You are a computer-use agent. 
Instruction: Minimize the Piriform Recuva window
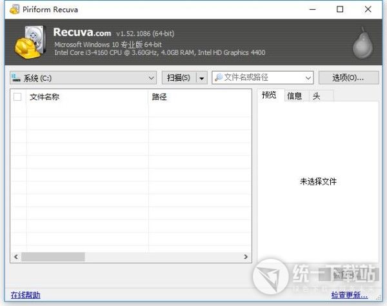(x=313, y=10)
